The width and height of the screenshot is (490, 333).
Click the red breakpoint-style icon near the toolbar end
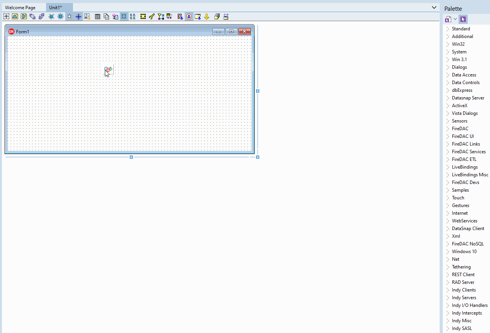coord(180,16)
